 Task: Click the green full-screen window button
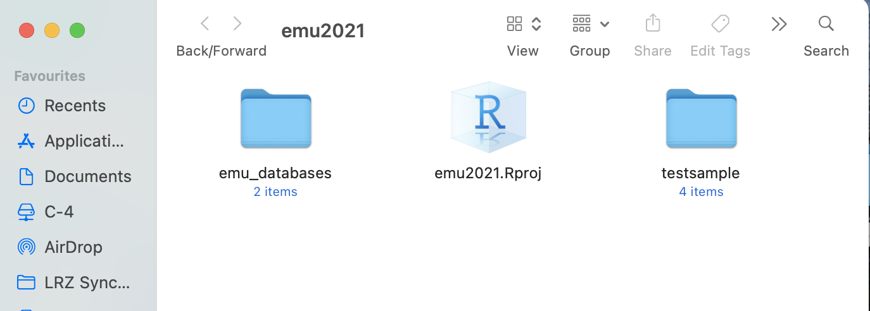[x=77, y=30]
